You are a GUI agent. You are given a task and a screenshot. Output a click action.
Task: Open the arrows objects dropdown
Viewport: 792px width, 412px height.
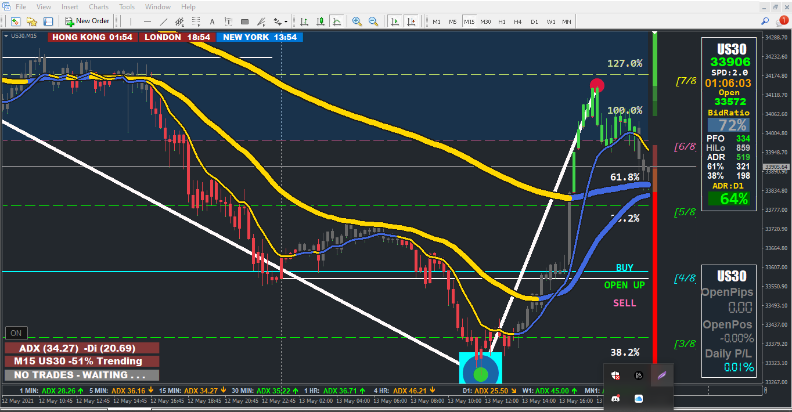point(280,21)
